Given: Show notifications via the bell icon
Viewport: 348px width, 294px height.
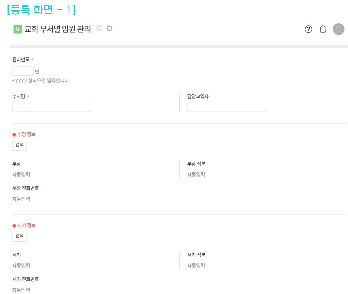Looking at the screenshot, I should click(322, 30).
